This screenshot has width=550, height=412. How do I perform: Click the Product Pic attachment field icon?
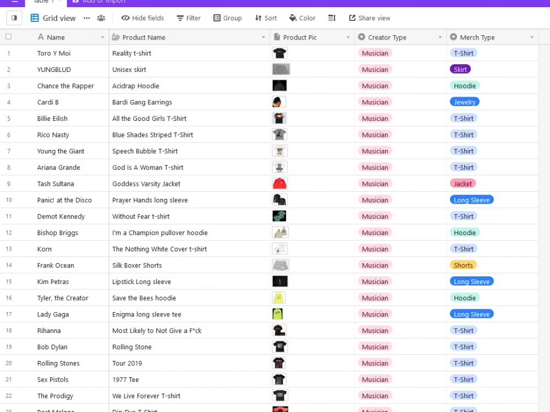coord(277,37)
